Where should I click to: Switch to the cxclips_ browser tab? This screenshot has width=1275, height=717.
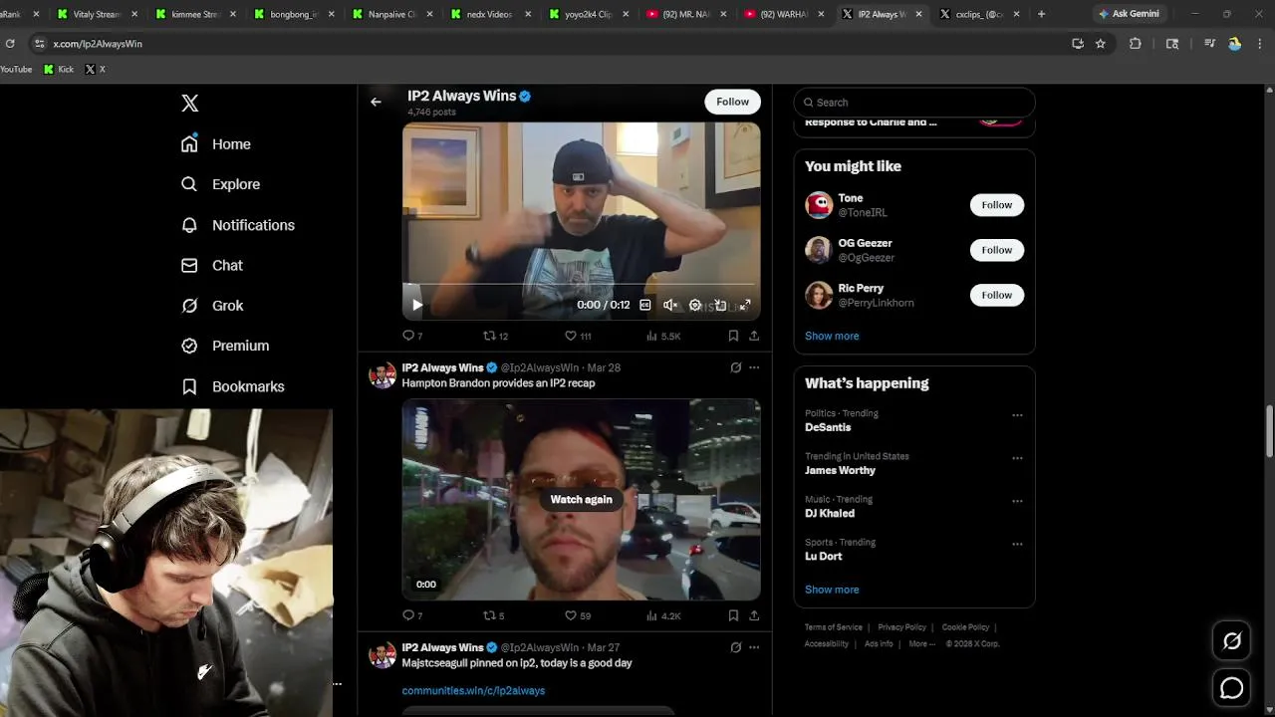click(x=978, y=14)
